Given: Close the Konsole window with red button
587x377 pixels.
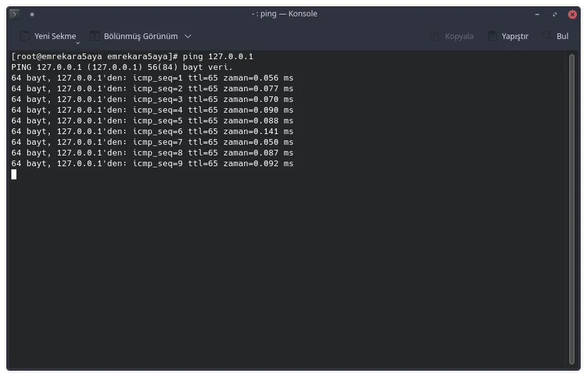Looking at the screenshot, I should 572,14.
